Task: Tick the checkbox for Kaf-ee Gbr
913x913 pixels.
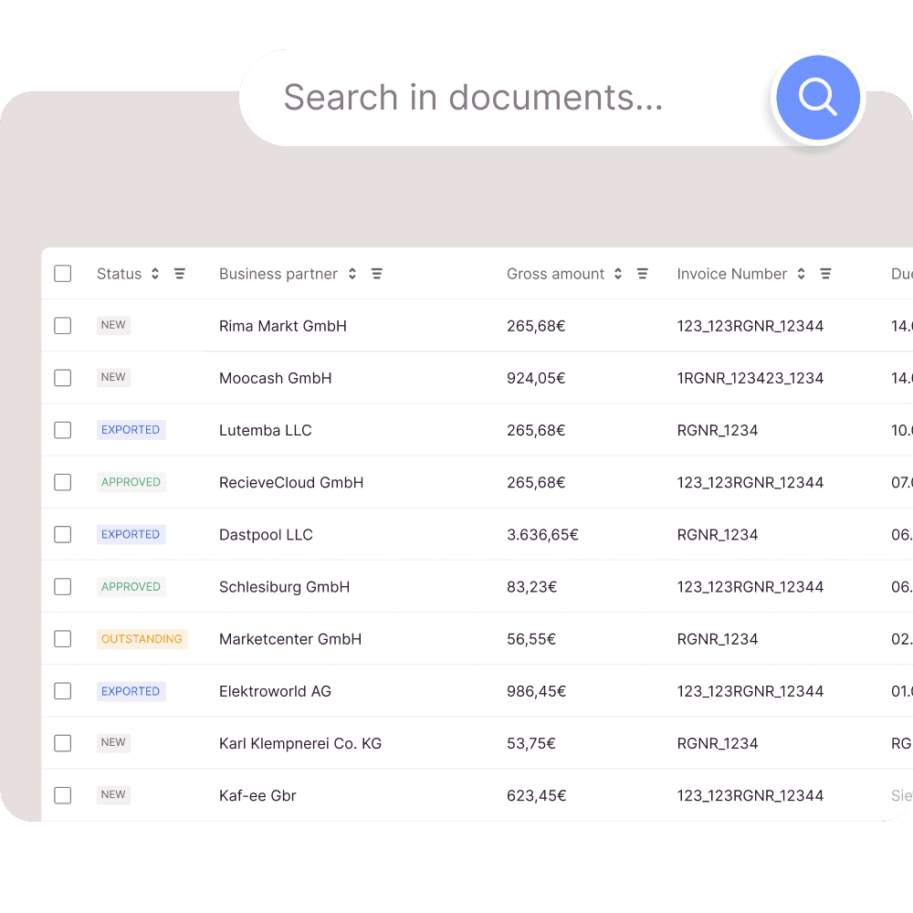Action: point(63,795)
